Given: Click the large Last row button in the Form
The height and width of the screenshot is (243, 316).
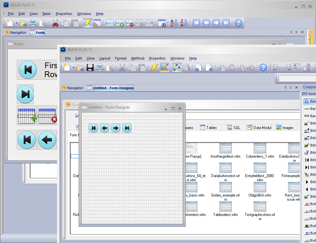Looking at the screenshot, I should coord(25,94).
